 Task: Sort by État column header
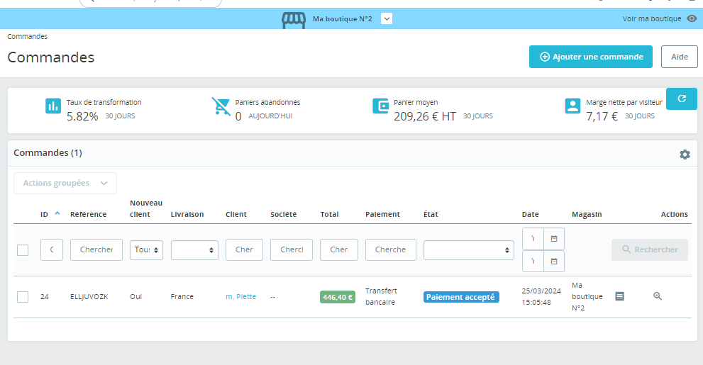point(431,215)
